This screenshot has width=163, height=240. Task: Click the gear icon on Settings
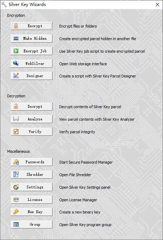(16, 187)
